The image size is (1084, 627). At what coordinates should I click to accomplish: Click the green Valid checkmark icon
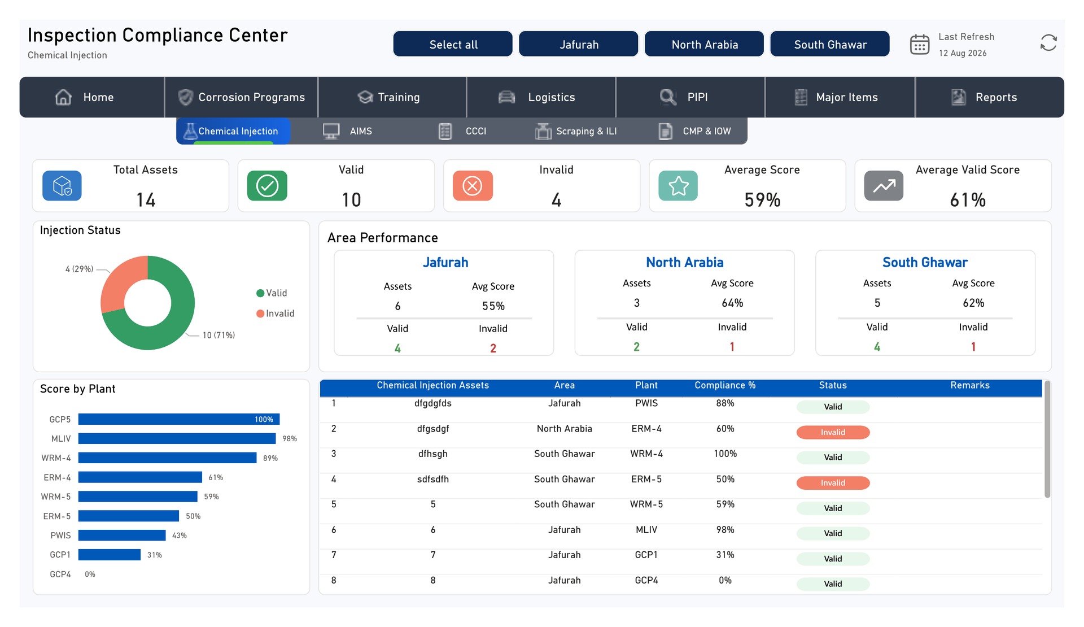click(x=267, y=186)
